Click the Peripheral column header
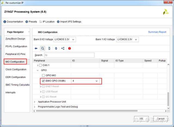Image resolution: width=174 pixels, height=127 pixels. 52,61
